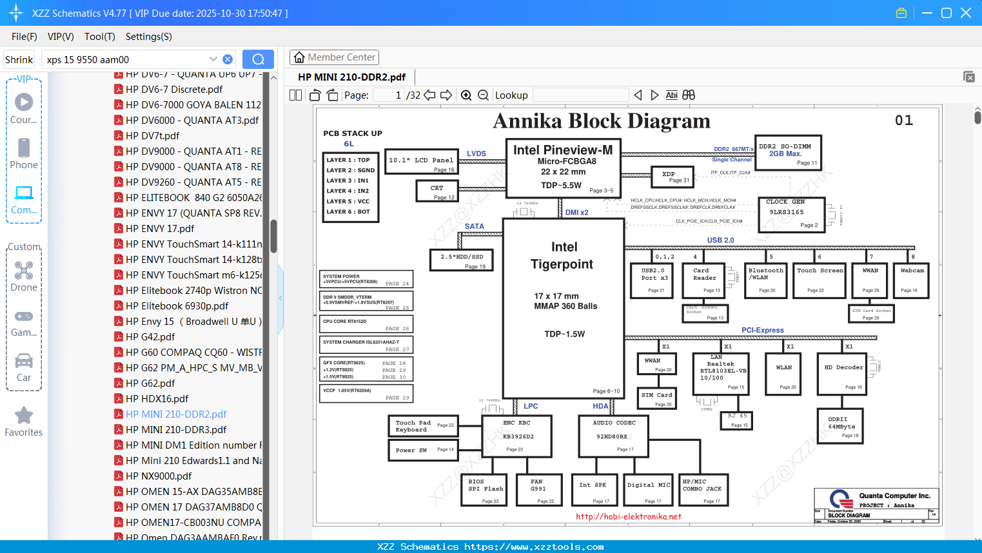Click the binoculars search icon
The image size is (982, 553).
point(689,95)
